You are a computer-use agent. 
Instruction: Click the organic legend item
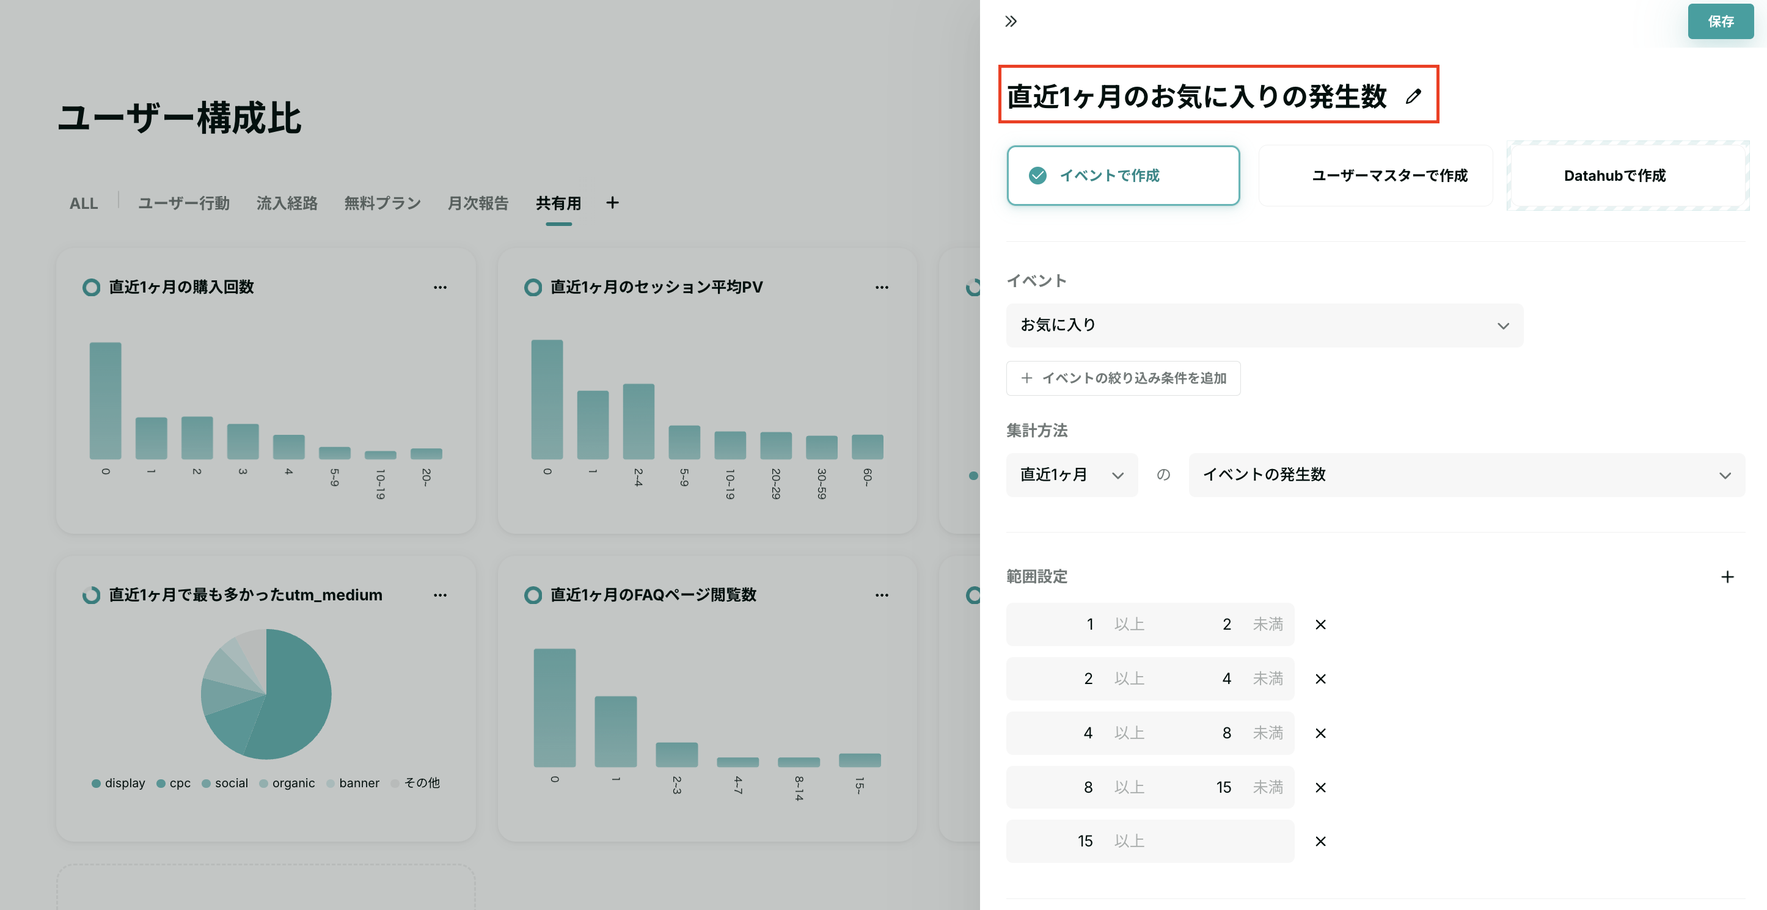click(x=287, y=783)
